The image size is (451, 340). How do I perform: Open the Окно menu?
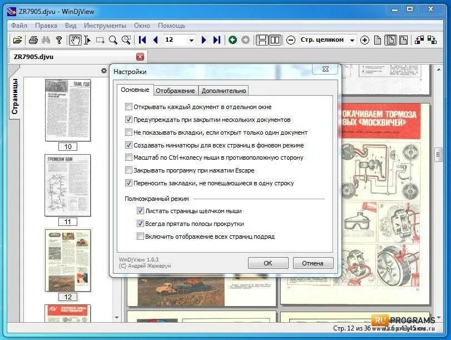pyautogui.click(x=142, y=26)
